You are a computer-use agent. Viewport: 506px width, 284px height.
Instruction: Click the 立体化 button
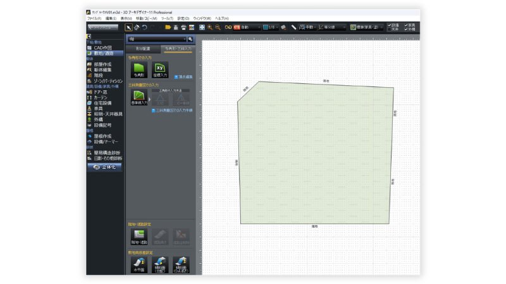pos(104,167)
